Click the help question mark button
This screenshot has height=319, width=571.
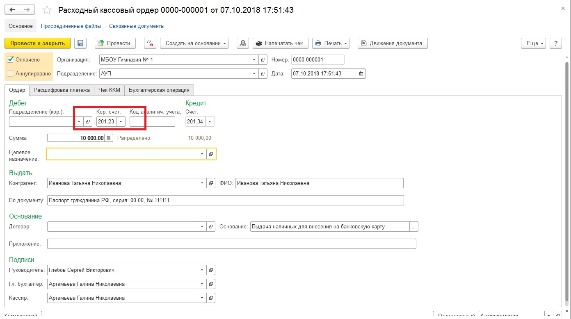[555, 43]
